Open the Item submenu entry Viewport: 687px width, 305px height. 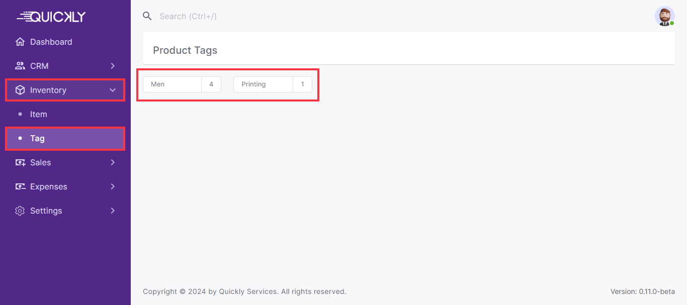[39, 114]
